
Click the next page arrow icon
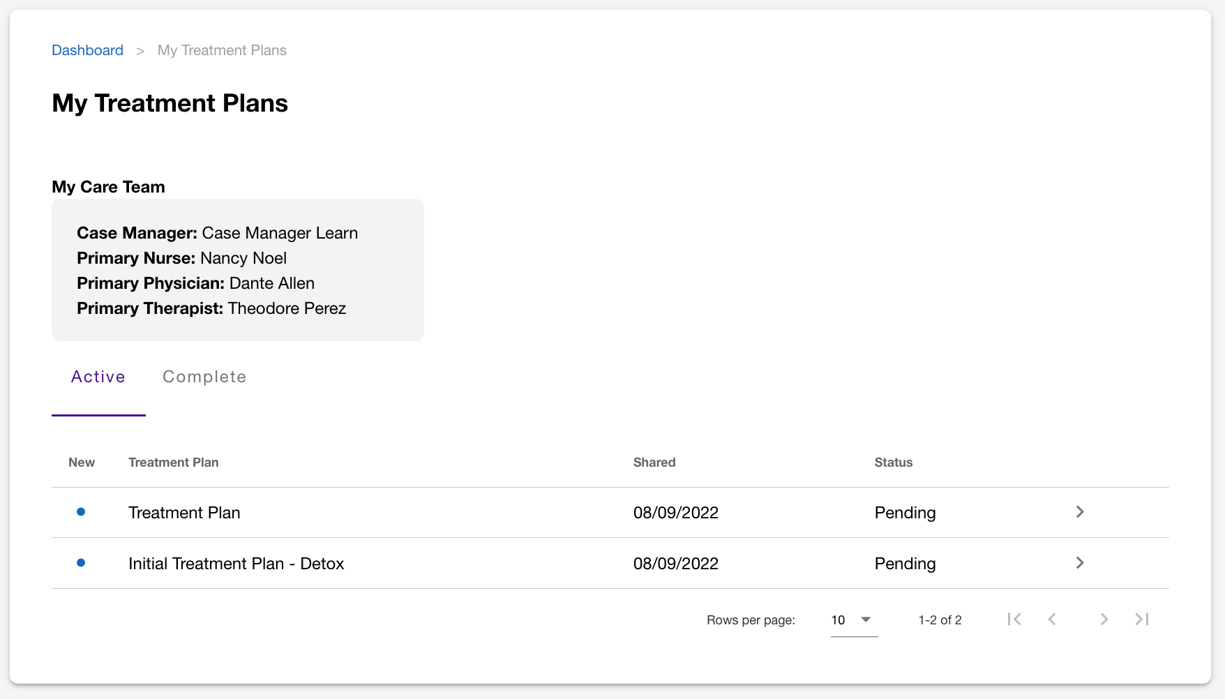point(1104,619)
